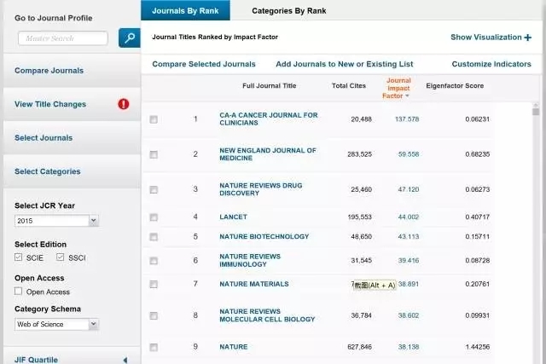Click the red alert icon beside View Title Changes

tap(124, 104)
